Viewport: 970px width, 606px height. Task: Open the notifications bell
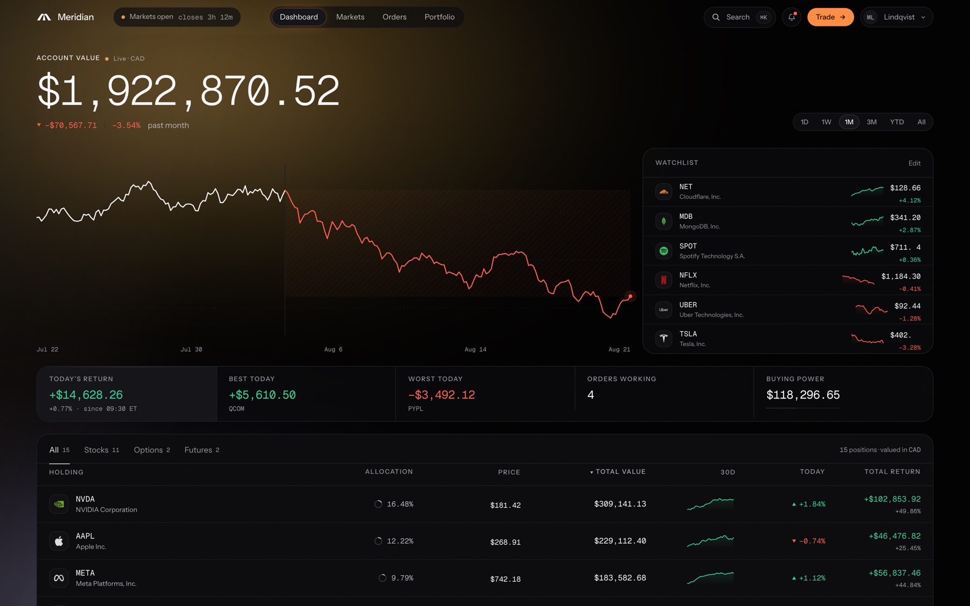[791, 17]
